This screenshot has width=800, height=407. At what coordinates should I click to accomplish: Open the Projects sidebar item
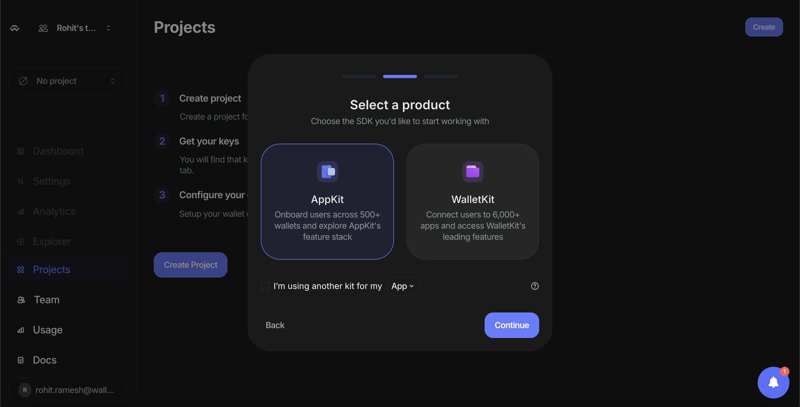52,270
